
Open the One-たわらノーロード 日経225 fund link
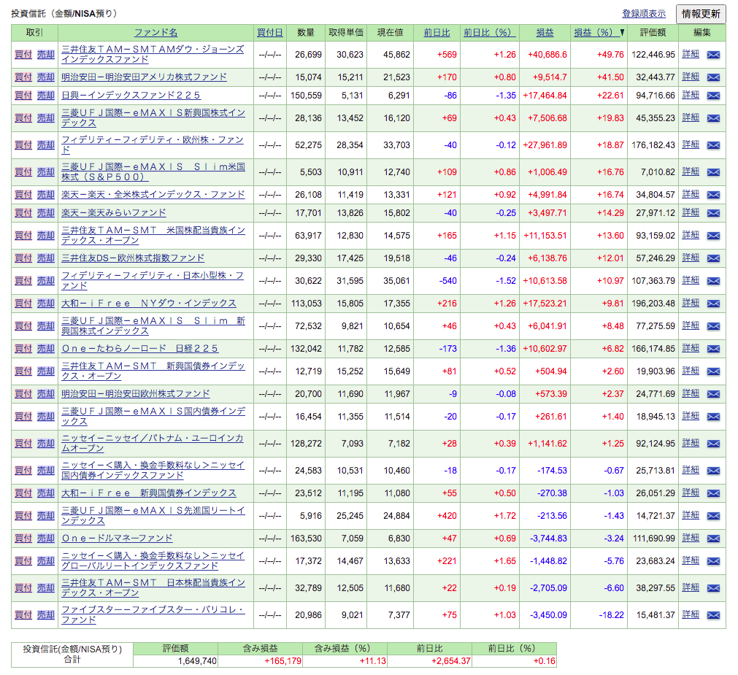tap(139, 349)
